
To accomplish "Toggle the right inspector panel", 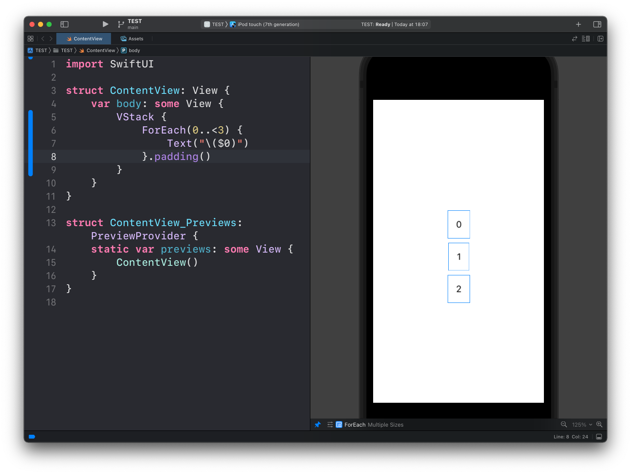I will 597,24.
